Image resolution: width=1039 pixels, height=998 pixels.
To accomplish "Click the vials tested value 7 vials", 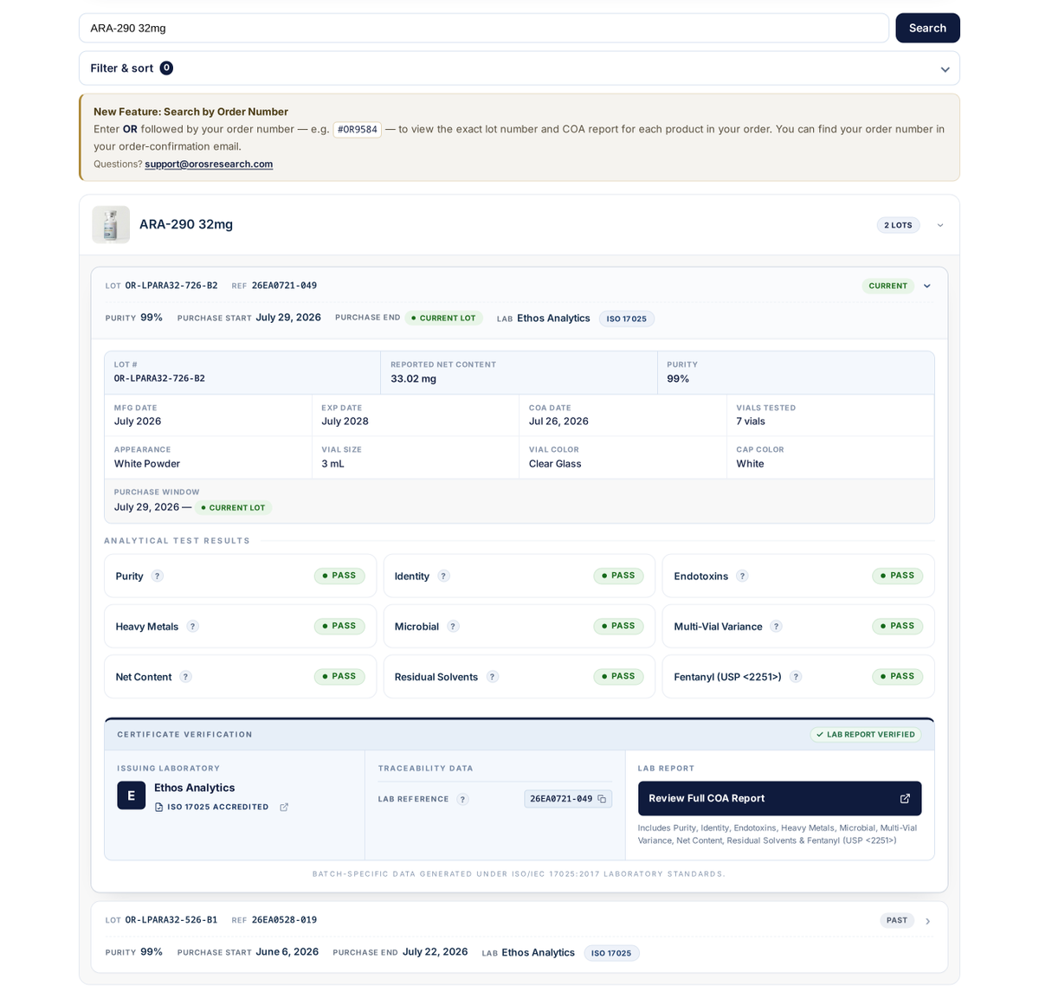I will point(751,422).
